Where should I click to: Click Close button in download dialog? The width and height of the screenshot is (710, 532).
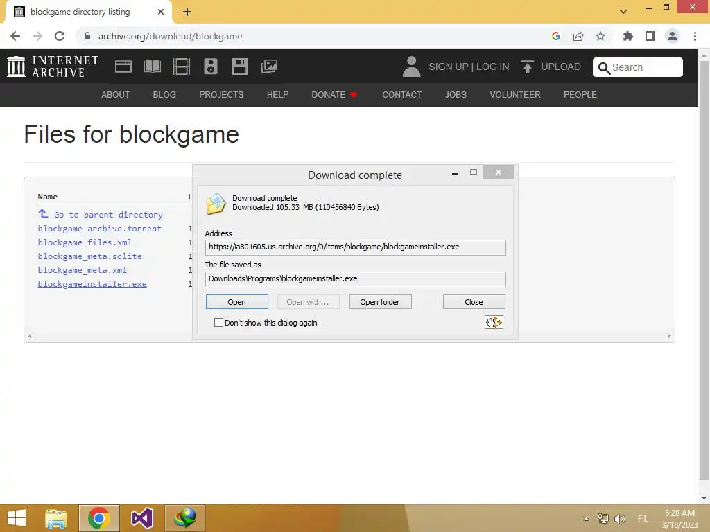pyautogui.click(x=474, y=302)
